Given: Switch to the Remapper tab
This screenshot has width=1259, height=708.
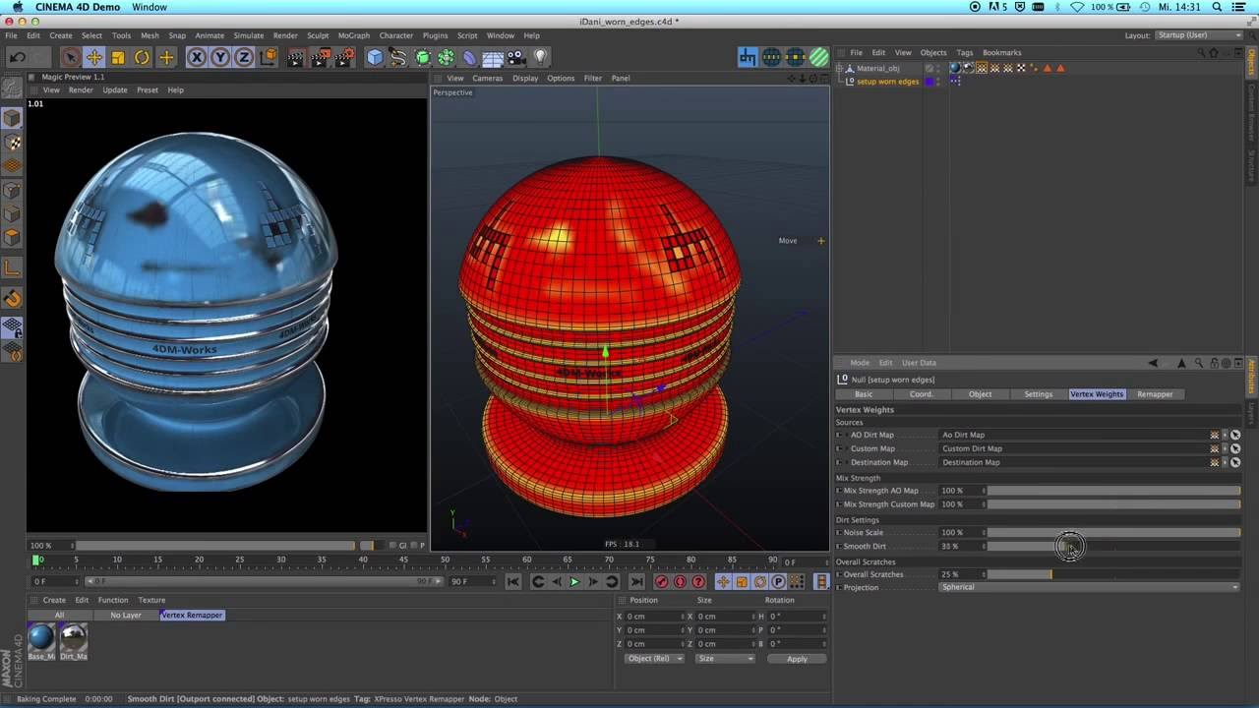Looking at the screenshot, I should coord(1154,394).
